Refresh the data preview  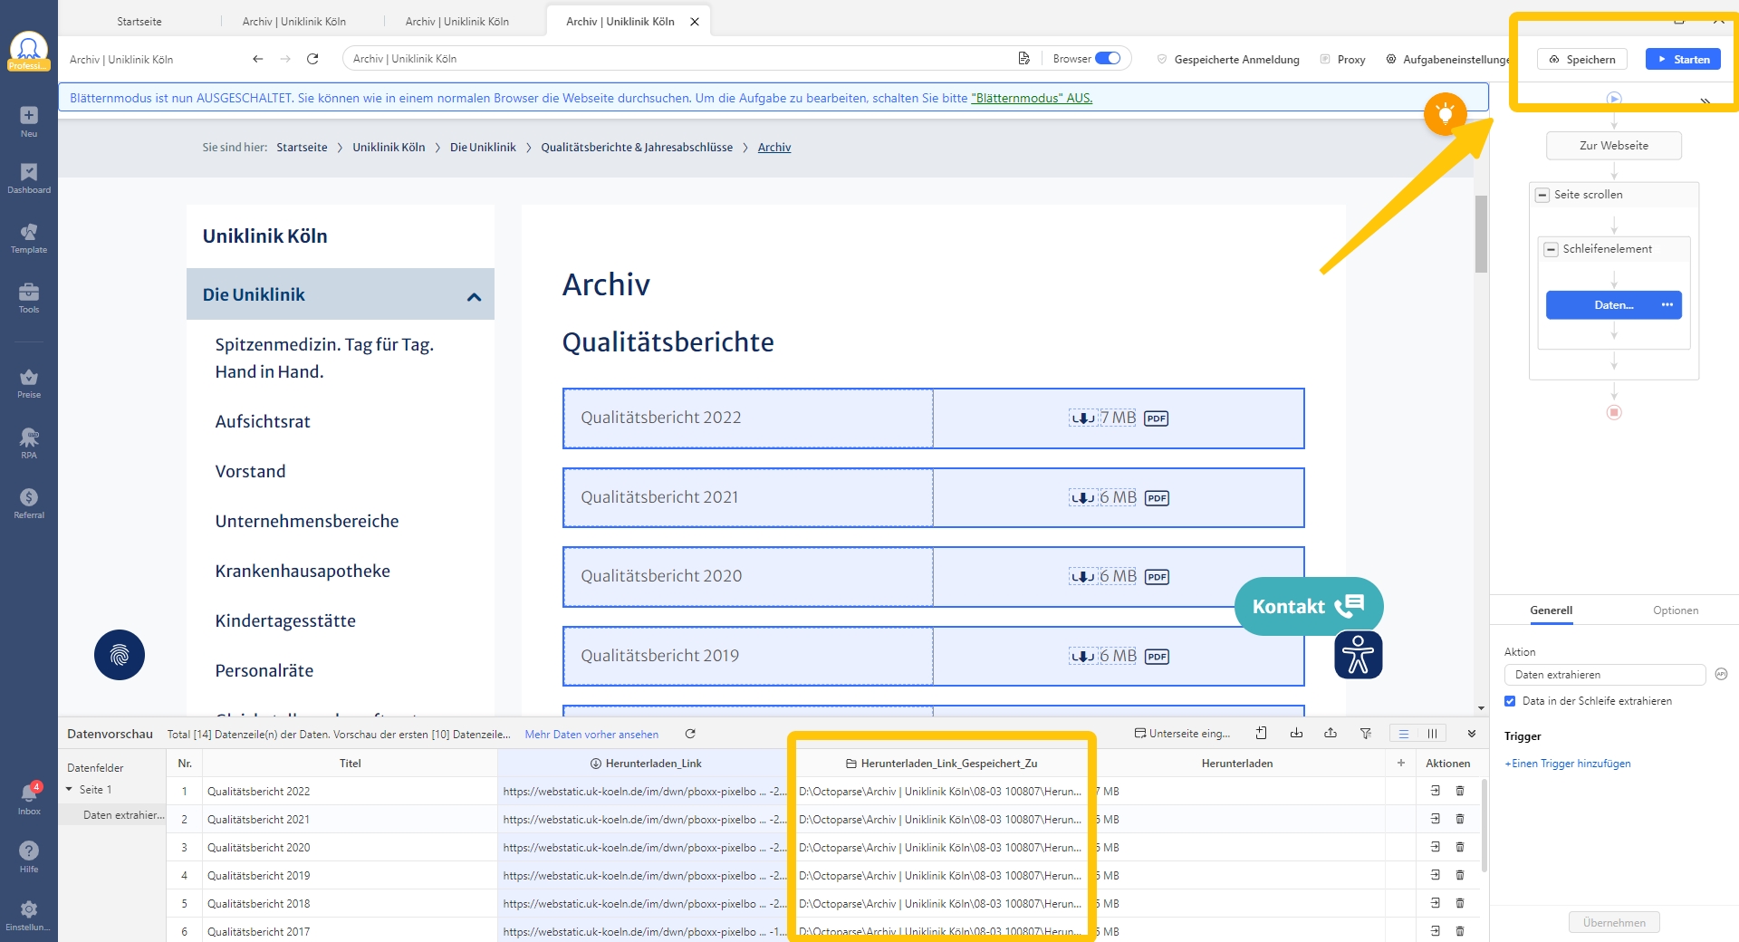[690, 734]
